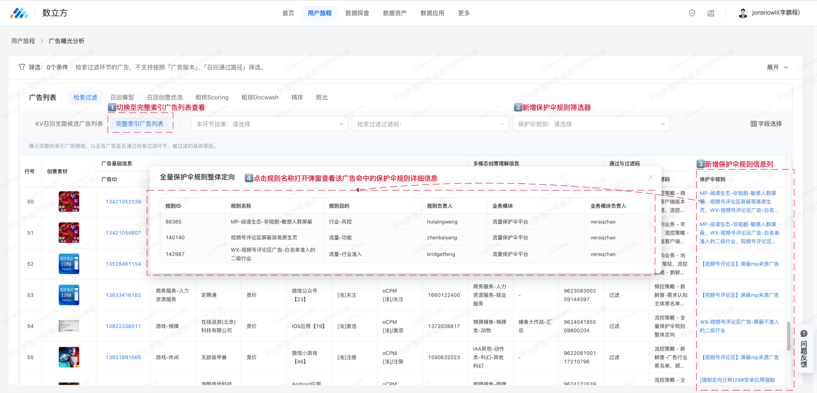Switch to 完整索引广告列表 view
This screenshot has height=393, width=817.
click(139, 124)
